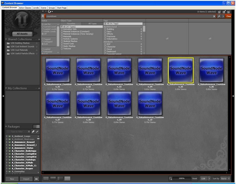Collapse the left panel with the side arrow
This screenshot has width=236, height=184.
(3, 96)
